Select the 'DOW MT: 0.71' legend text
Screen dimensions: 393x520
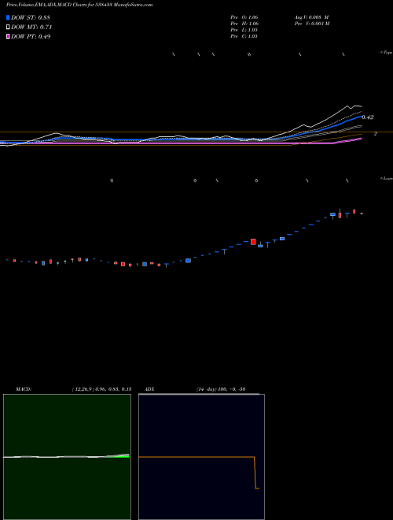point(31,27)
